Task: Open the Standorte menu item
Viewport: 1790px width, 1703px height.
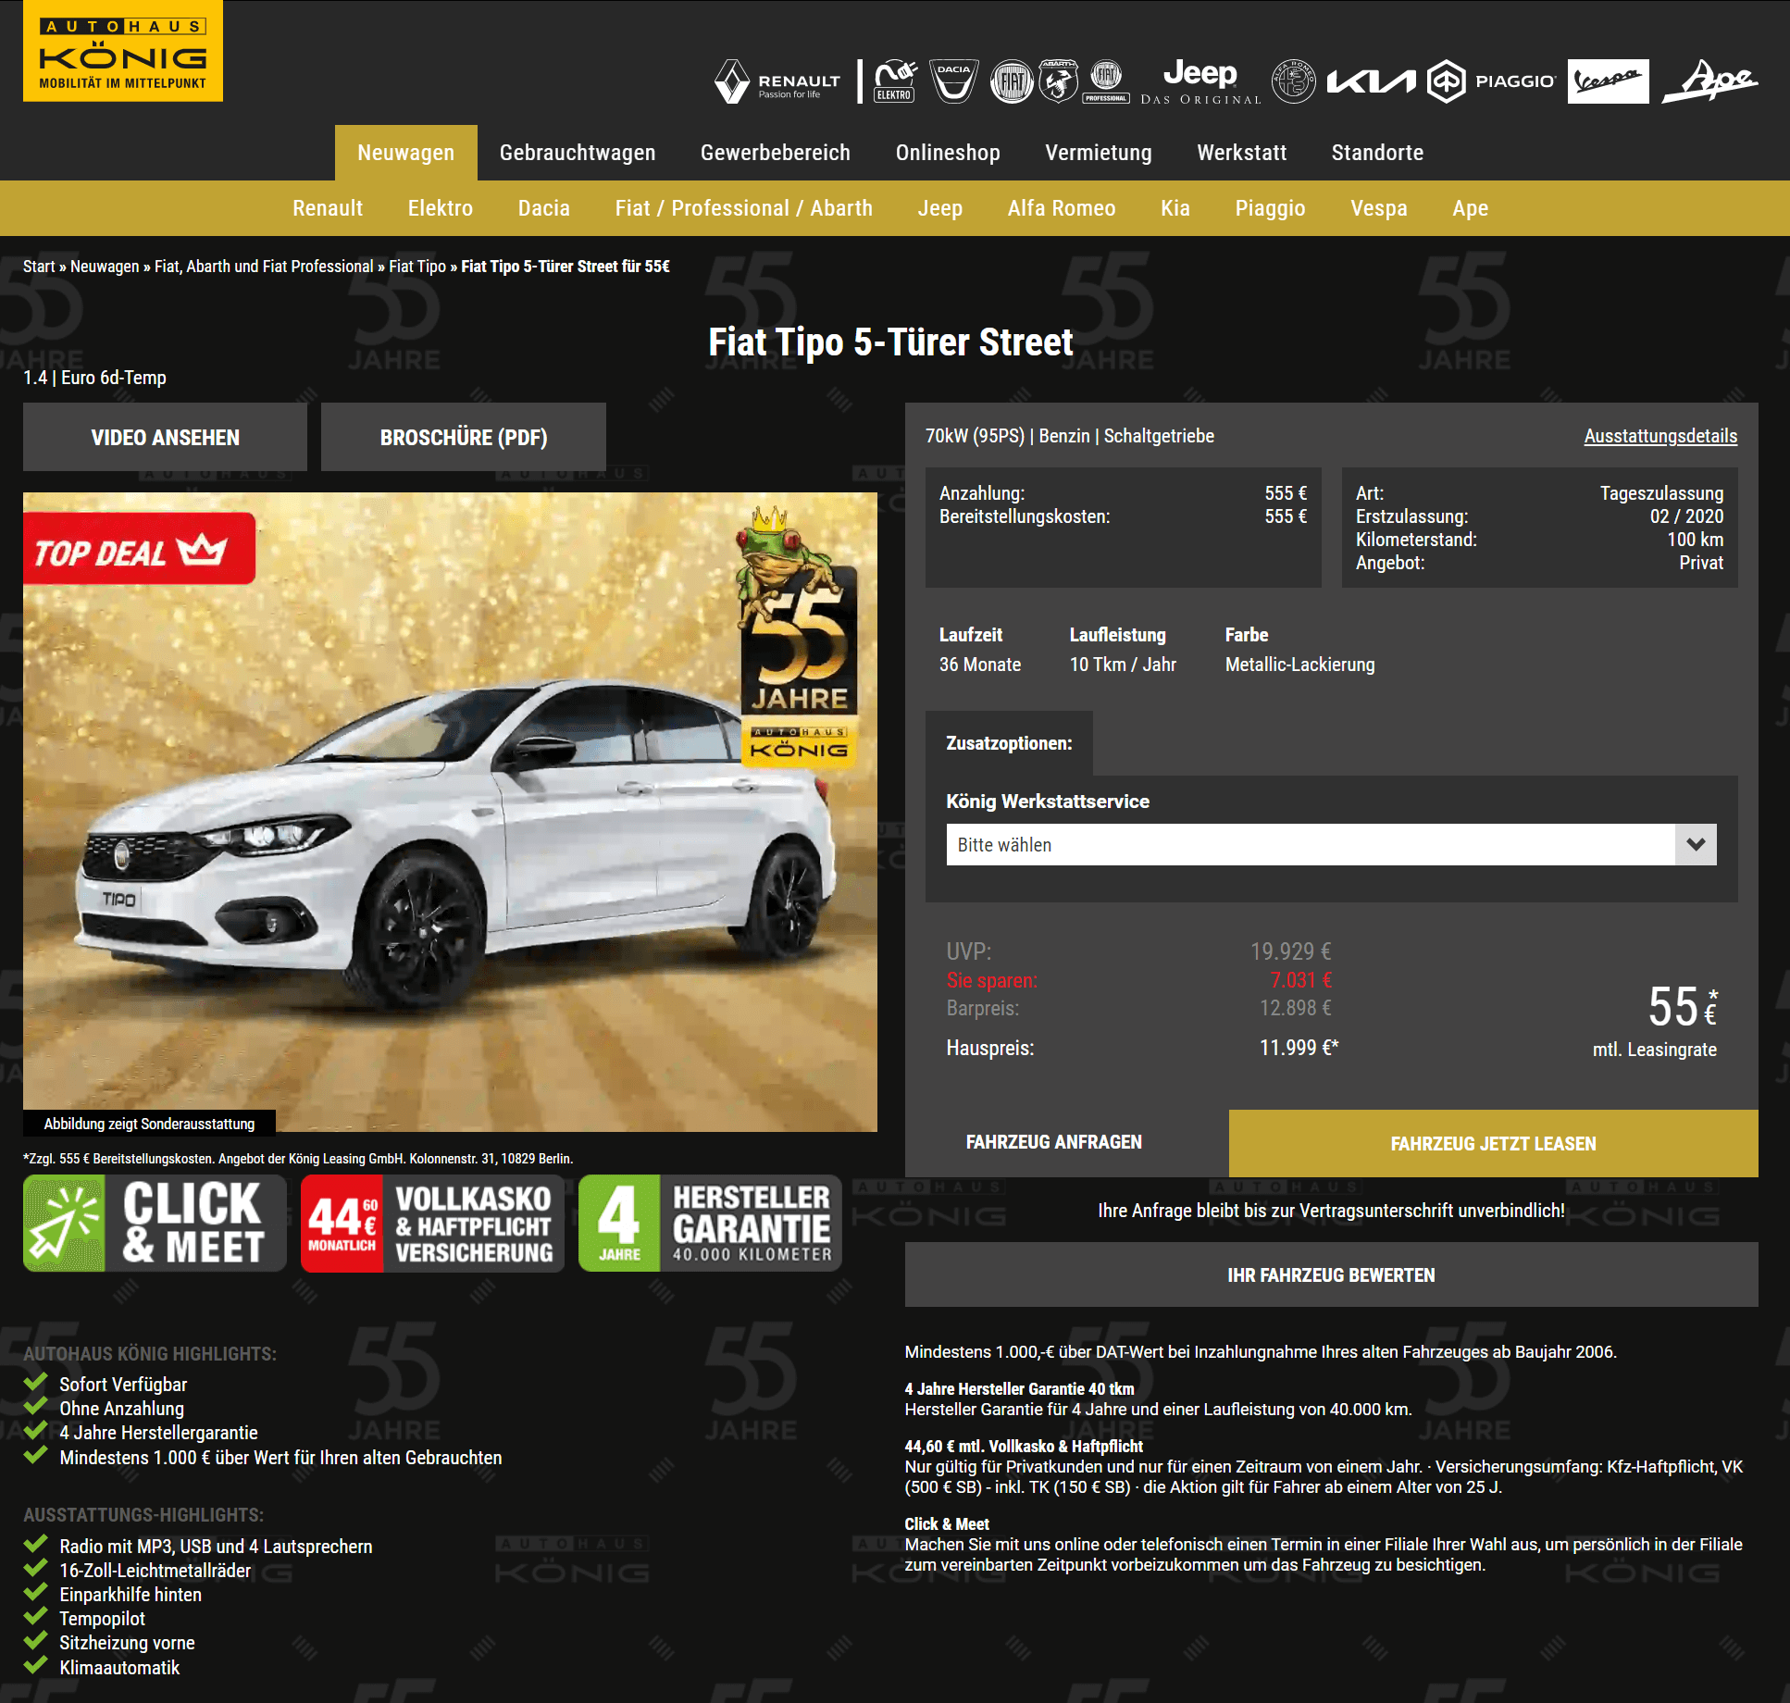Action: click(x=1377, y=153)
